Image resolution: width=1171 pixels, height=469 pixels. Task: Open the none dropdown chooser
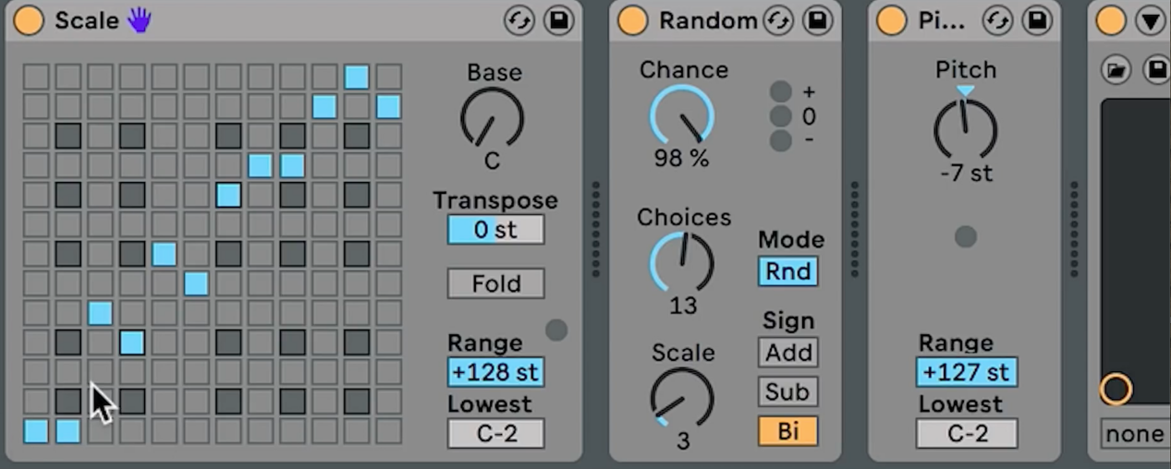pos(1135,433)
